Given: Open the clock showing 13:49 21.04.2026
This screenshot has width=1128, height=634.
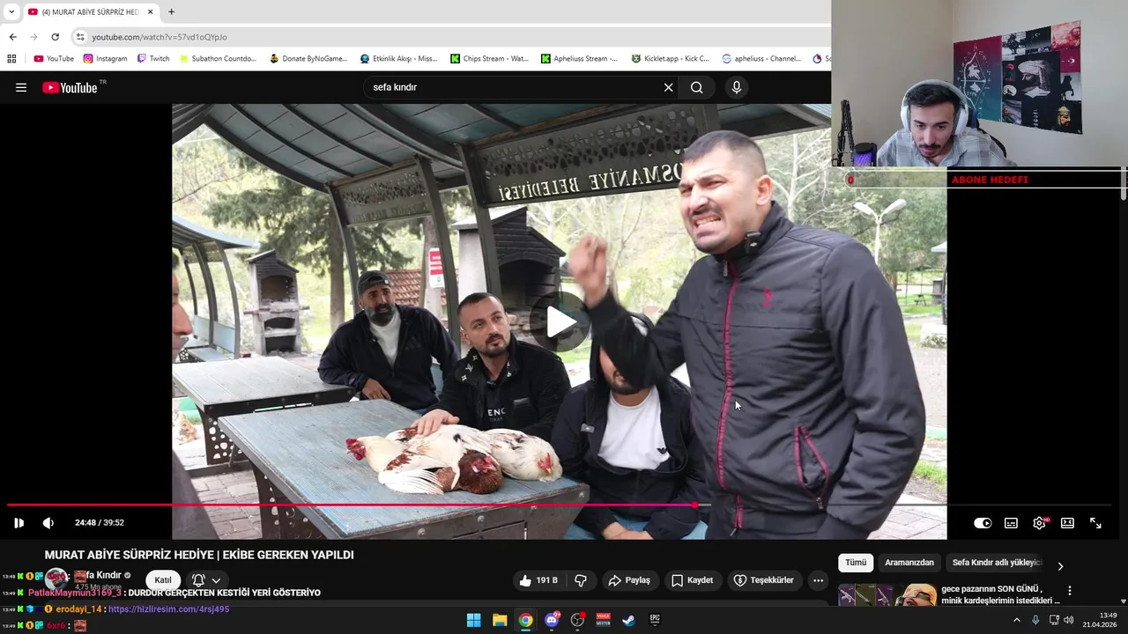Looking at the screenshot, I should pos(1100,620).
